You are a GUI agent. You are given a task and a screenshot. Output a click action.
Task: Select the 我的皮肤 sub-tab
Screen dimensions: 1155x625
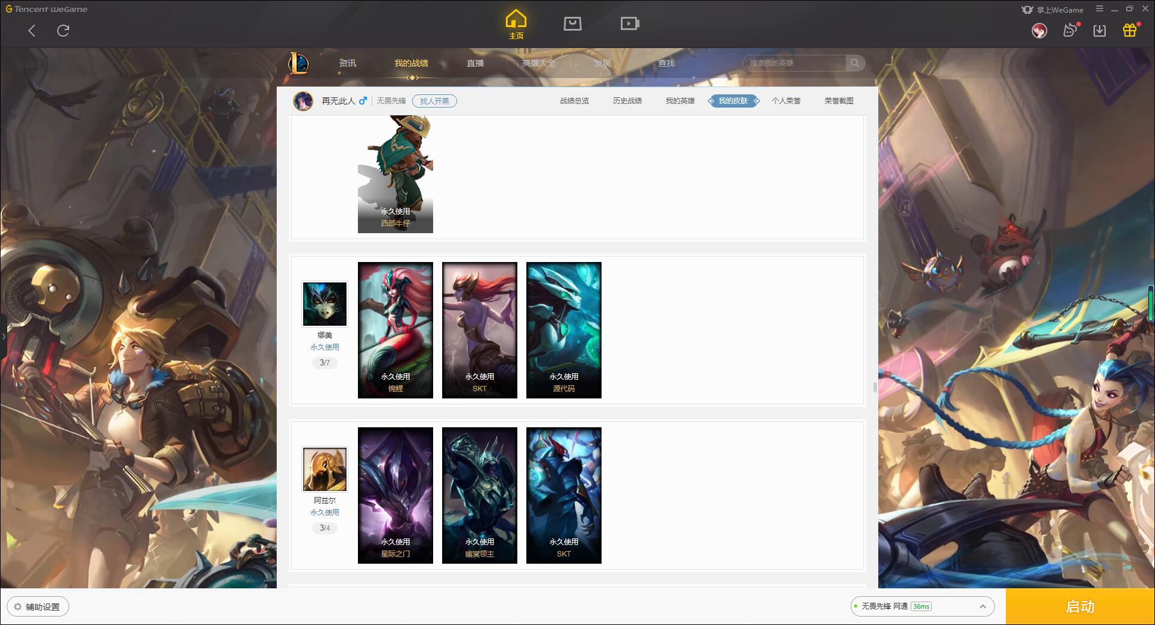pos(733,101)
